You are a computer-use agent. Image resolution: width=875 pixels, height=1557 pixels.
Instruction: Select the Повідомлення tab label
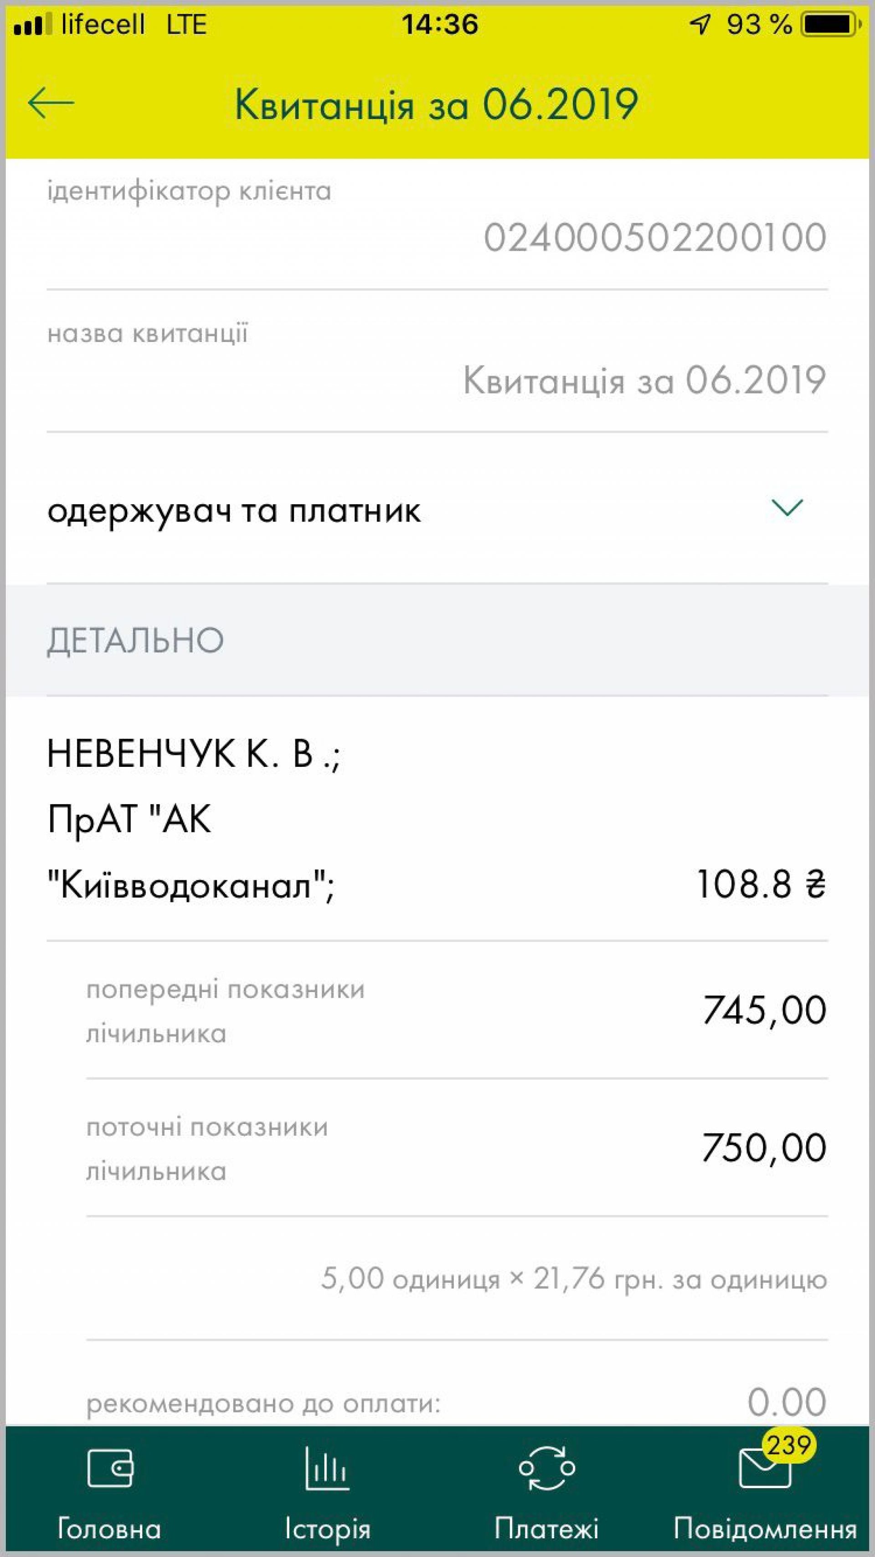tap(765, 1529)
